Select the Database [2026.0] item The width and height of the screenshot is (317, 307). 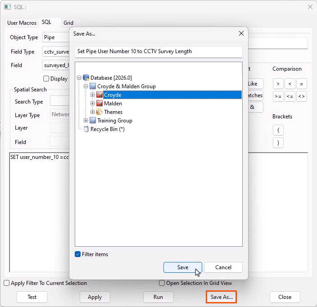coord(111,77)
